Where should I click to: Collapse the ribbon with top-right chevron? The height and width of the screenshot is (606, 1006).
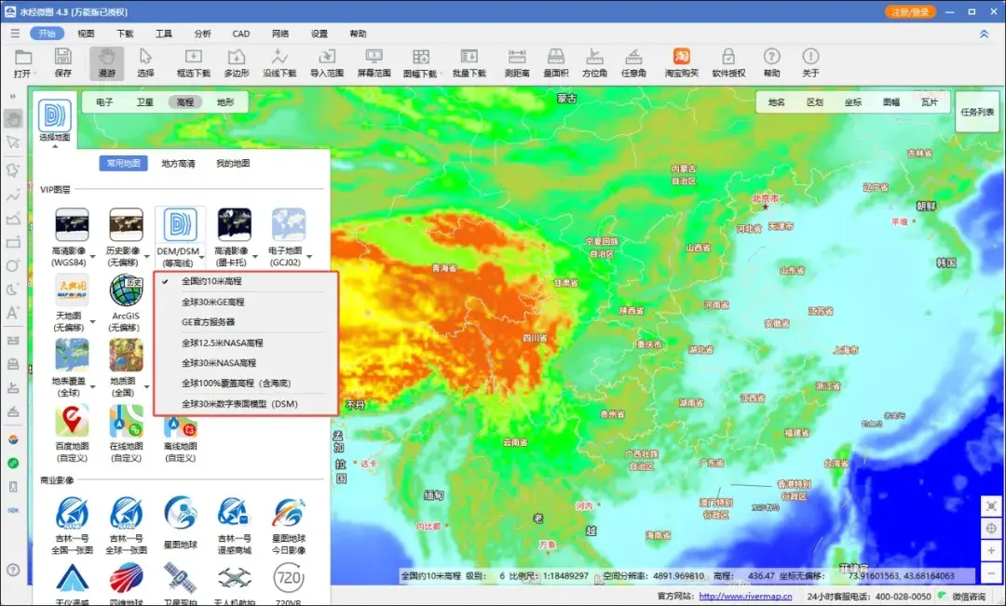(x=985, y=34)
